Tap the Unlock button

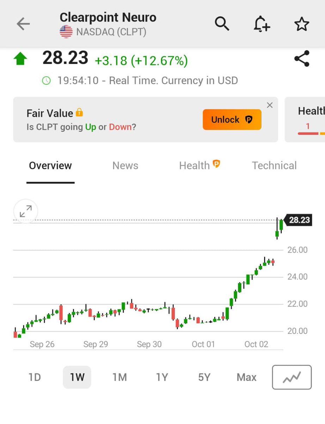pos(232,120)
